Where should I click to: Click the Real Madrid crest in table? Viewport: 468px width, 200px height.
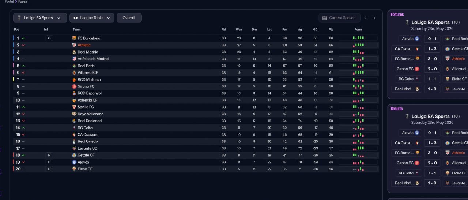(x=74, y=52)
